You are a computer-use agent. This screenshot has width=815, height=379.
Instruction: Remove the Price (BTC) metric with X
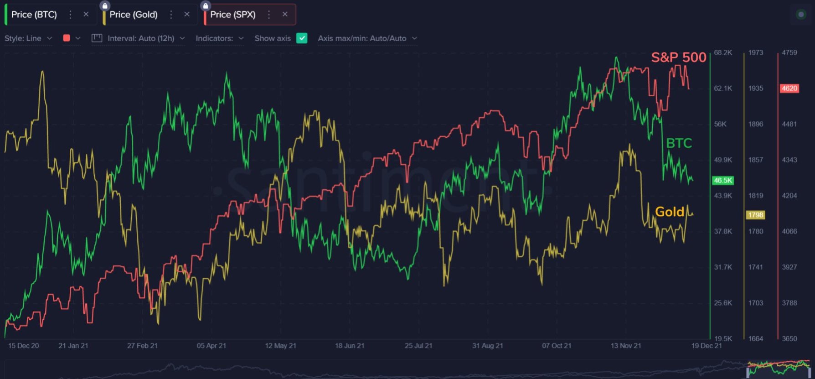tap(86, 15)
